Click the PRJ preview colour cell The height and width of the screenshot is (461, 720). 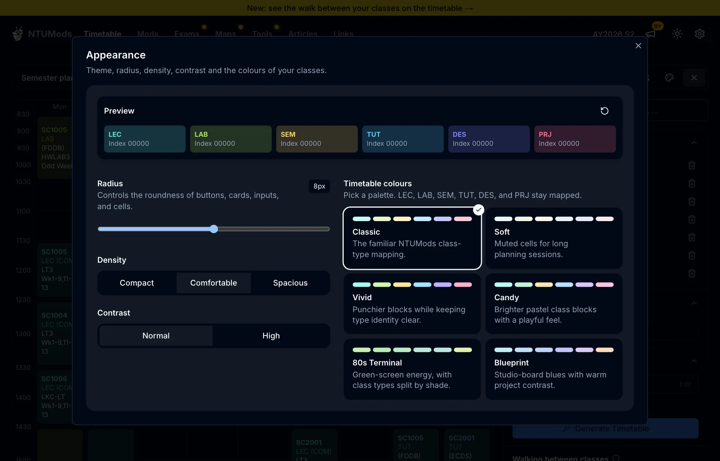pyautogui.click(x=575, y=139)
